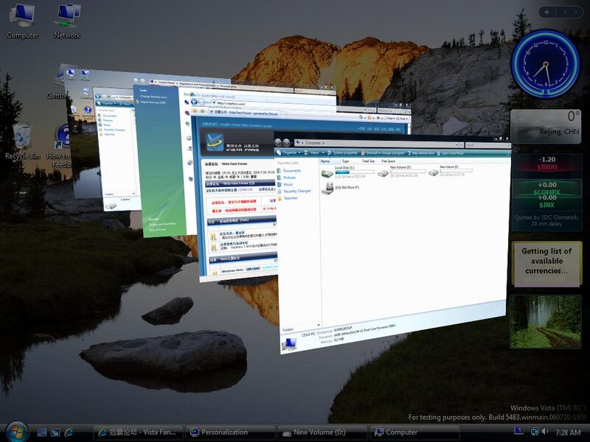Sort by the Free Space column header
This screenshot has width=590, height=442.
389,161
